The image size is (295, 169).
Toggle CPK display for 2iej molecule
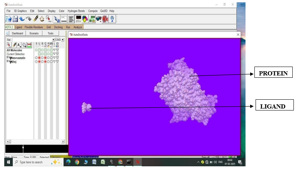(45, 62)
